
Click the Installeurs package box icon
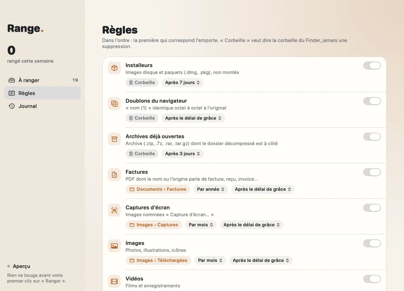[x=114, y=68]
